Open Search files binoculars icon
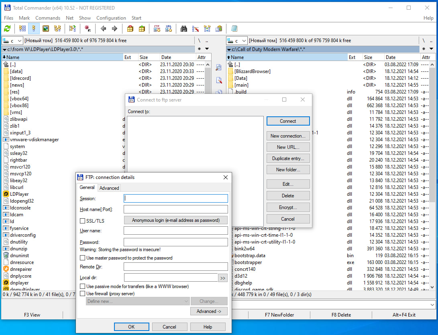The width and height of the screenshot is (438, 335). pos(184,28)
